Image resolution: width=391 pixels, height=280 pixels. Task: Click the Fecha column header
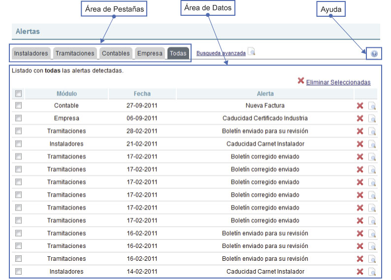142,94
